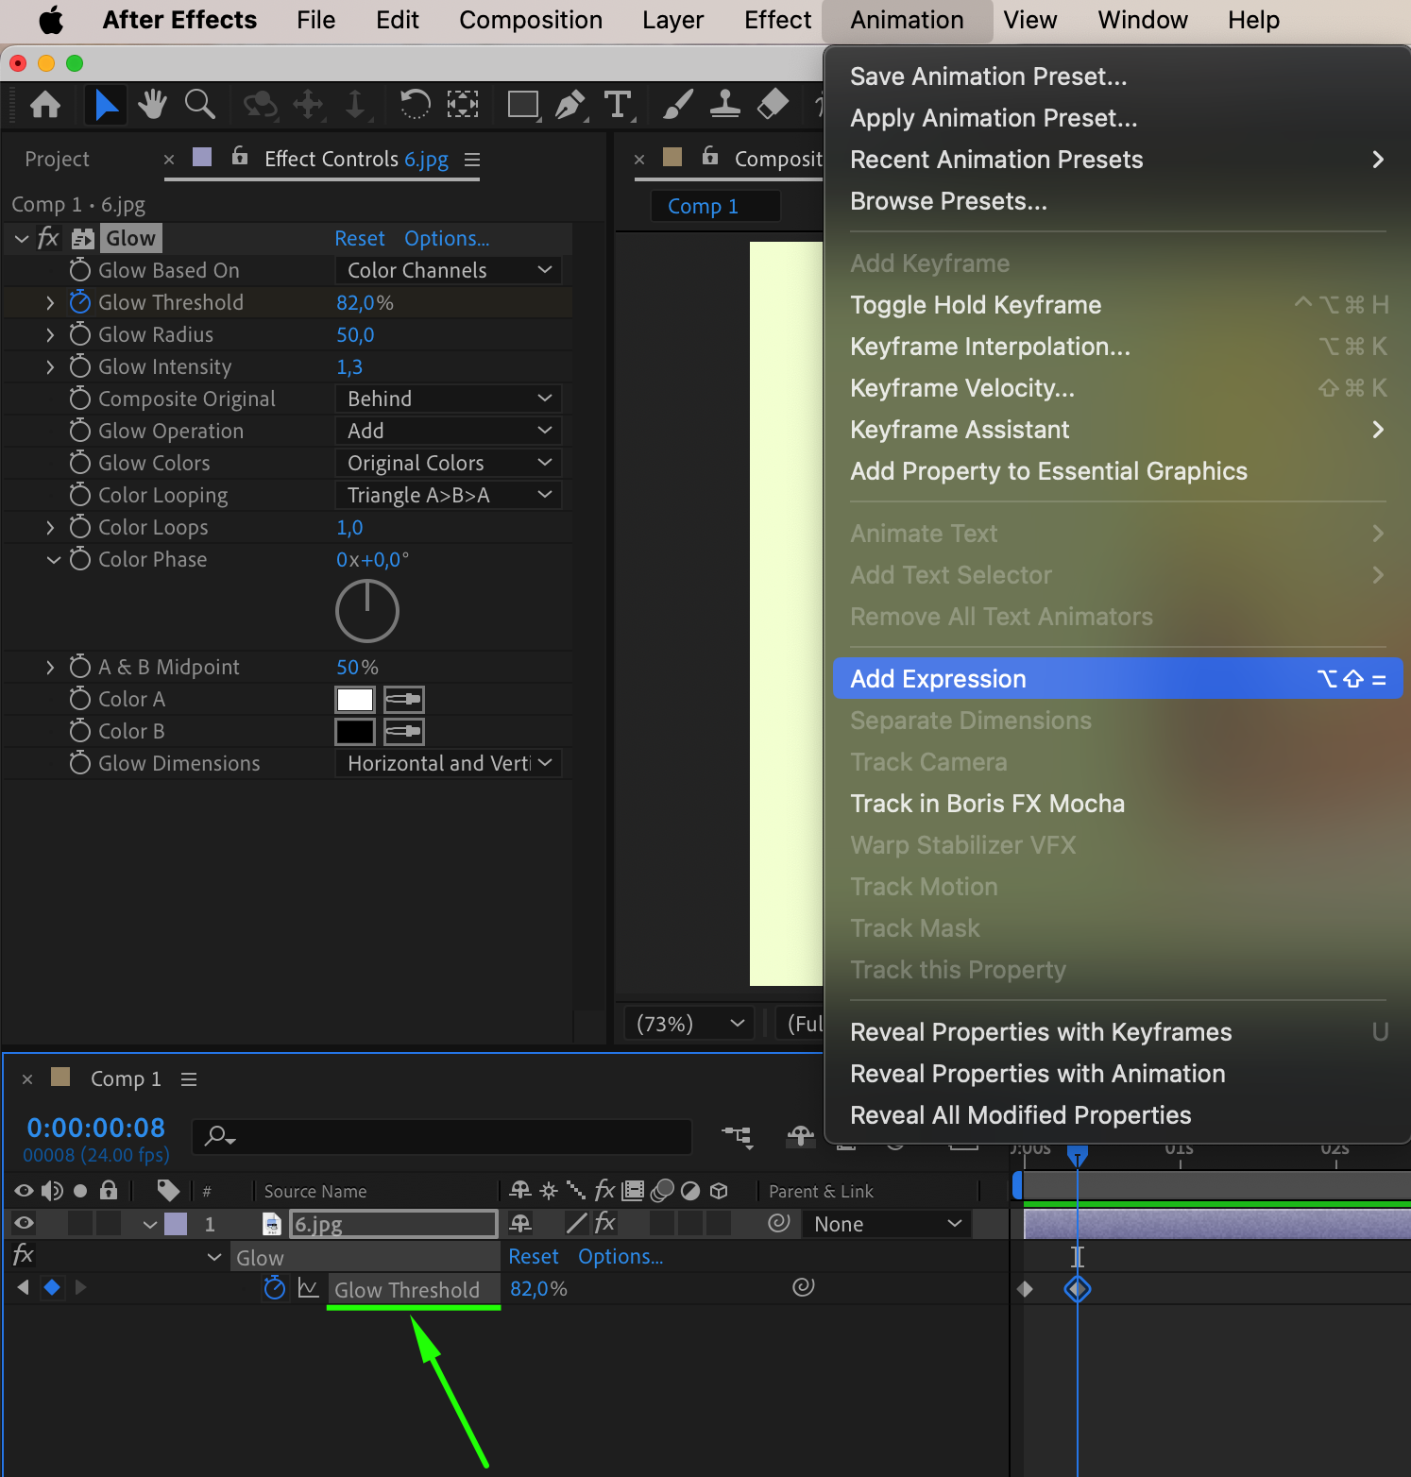
Task: Open the Comp 1 timeline panel menu
Action: pos(189,1078)
